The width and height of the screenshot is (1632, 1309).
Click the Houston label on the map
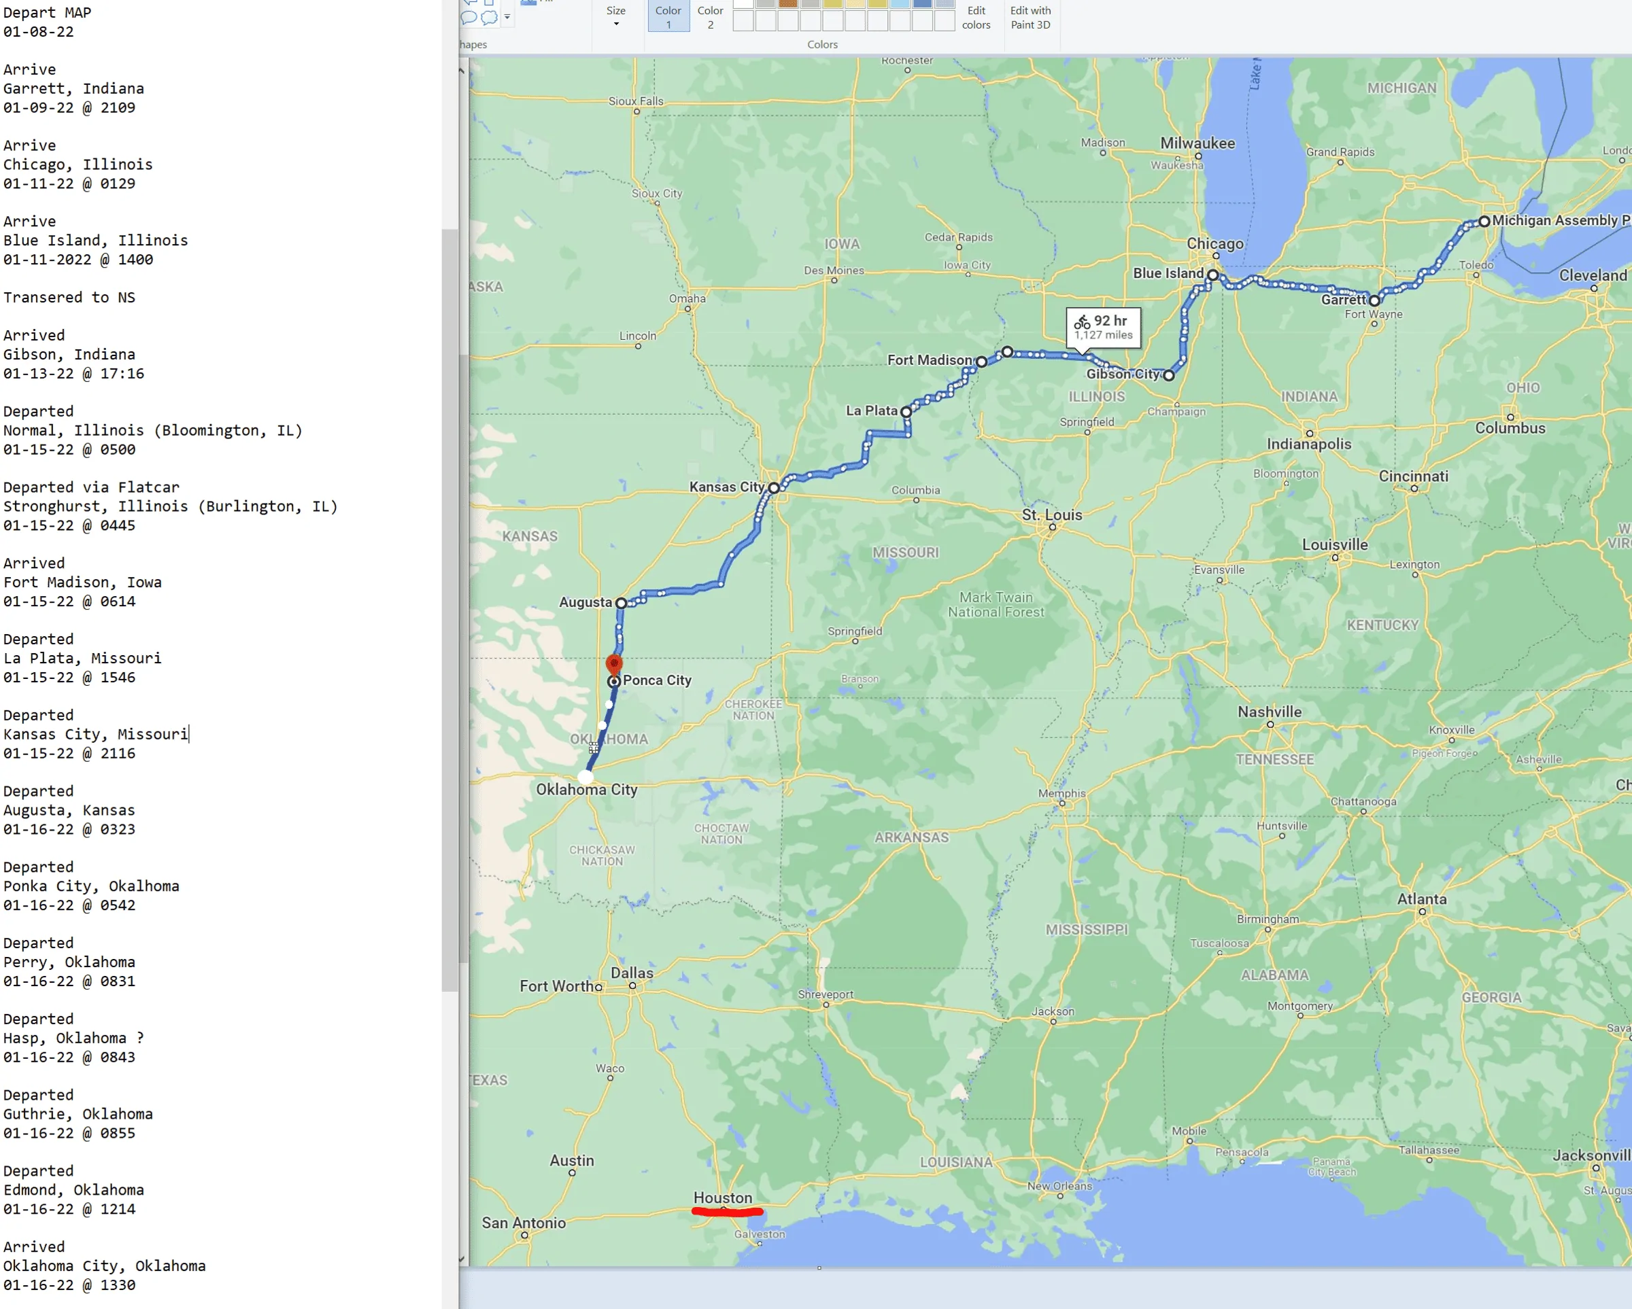point(723,1198)
